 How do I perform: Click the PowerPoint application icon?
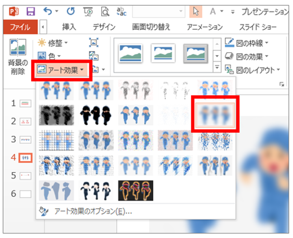tap(14, 11)
